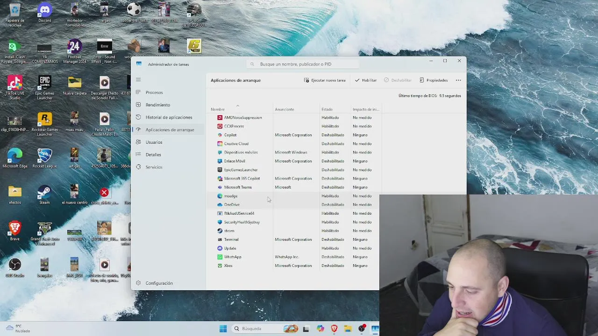This screenshot has height=336, width=598.
Task: Select the WhatsApp startup entry icon
Action: coord(220,257)
